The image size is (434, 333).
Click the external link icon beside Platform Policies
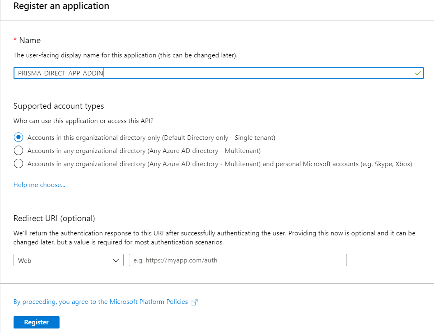point(194,302)
